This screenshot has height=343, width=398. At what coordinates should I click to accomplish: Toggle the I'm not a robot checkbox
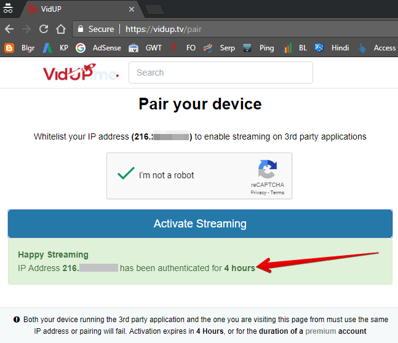pos(126,173)
